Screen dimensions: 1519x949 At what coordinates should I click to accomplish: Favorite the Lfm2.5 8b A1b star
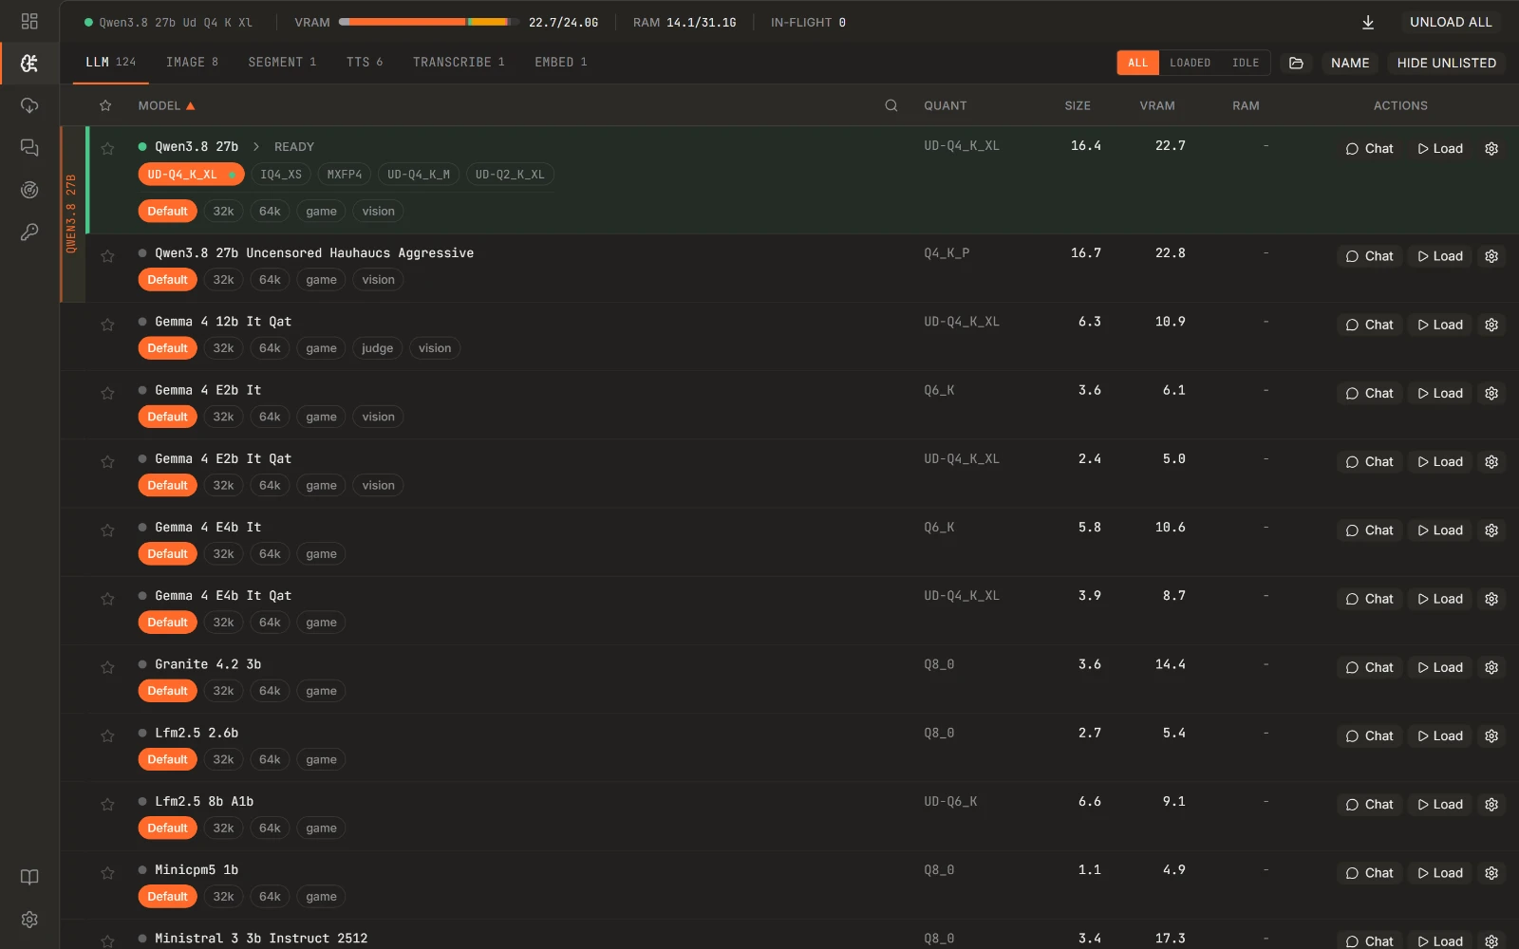pos(107,803)
